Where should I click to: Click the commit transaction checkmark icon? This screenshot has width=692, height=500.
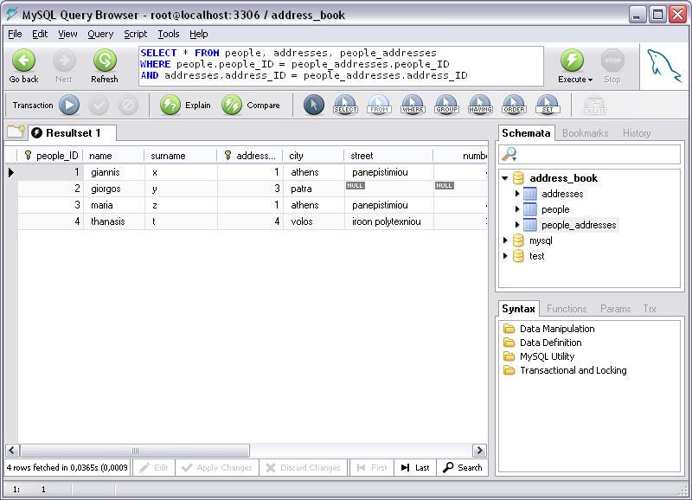pyautogui.click(x=99, y=105)
